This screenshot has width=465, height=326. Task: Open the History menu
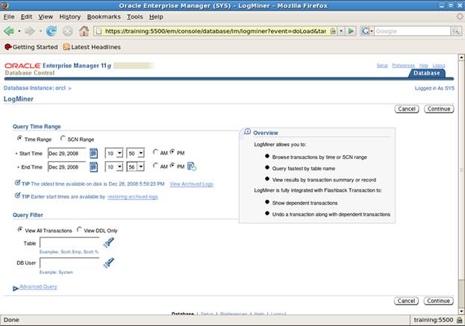click(70, 17)
